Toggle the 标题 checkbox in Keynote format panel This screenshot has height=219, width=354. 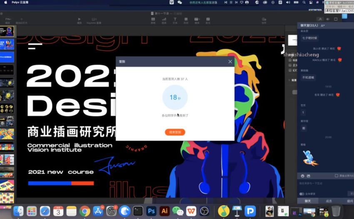[x=290, y=60]
